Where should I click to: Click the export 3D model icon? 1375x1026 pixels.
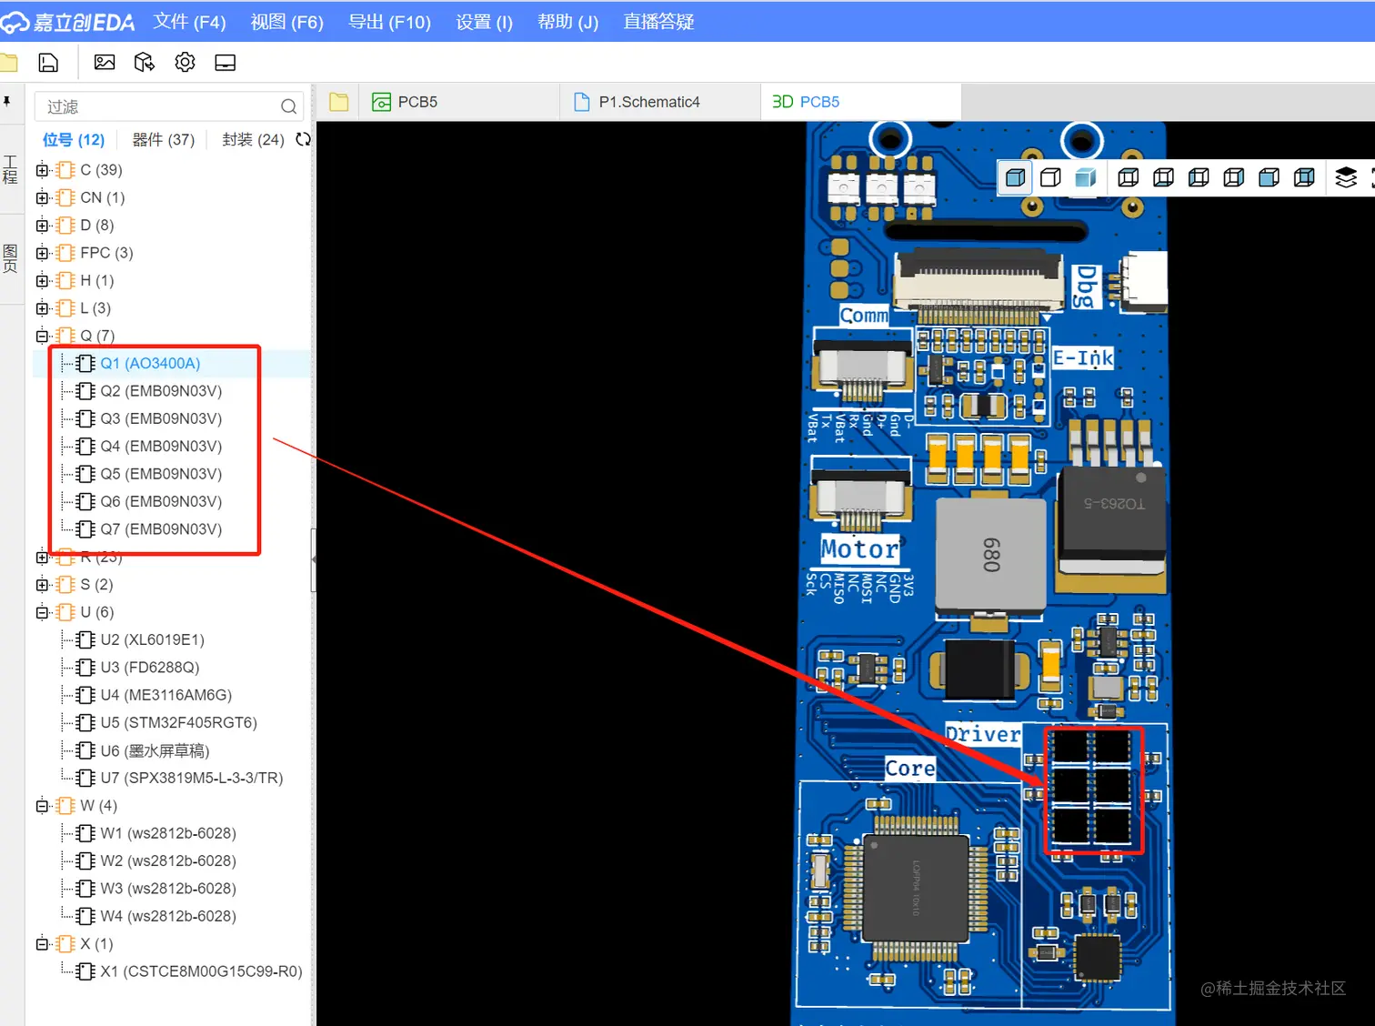[x=145, y=63]
